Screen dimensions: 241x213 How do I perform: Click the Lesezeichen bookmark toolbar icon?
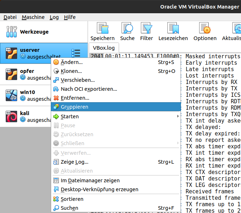pyautogui.click(x=173, y=28)
